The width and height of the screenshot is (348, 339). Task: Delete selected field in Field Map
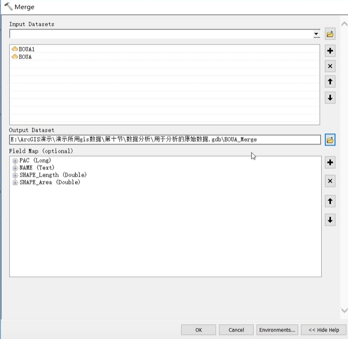pos(330,181)
